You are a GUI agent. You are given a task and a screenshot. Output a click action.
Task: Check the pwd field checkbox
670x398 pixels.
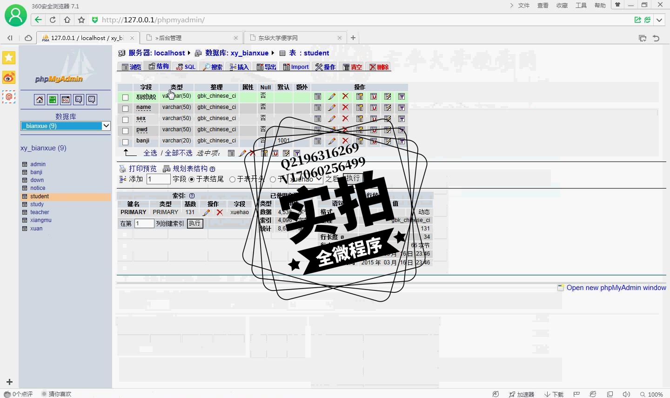pyautogui.click(x=125, y=131)
